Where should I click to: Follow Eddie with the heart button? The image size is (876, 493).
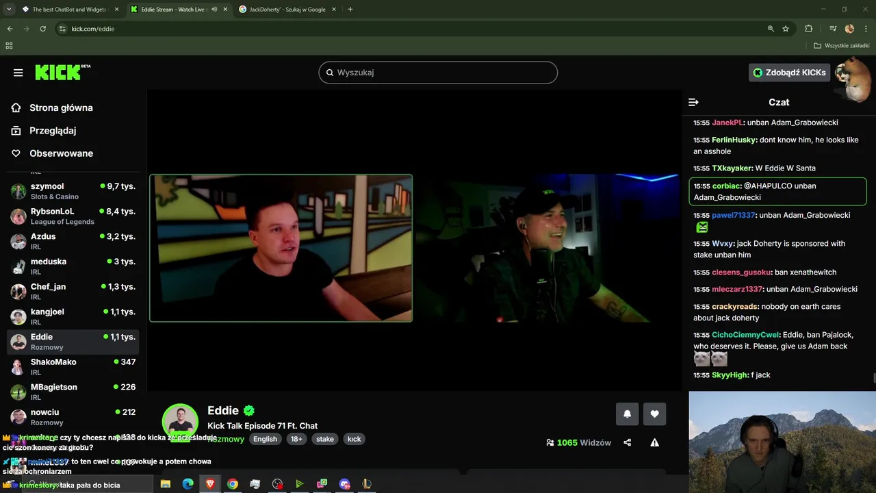[654, 414]
